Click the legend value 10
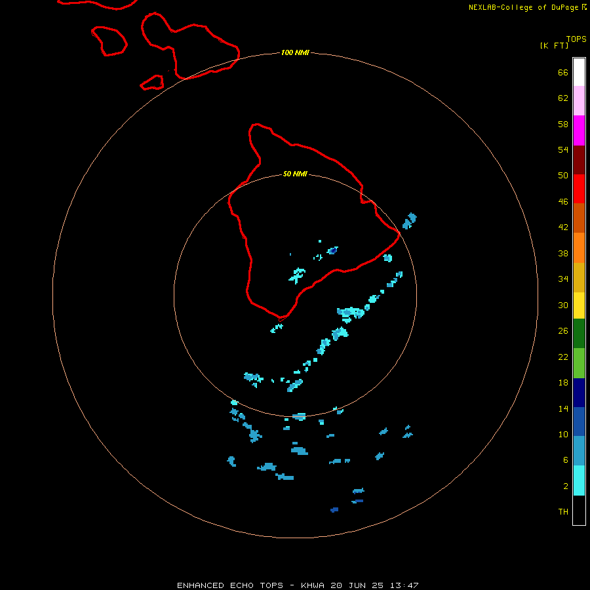Screen dimensions: 590x590 coord(563,434)
